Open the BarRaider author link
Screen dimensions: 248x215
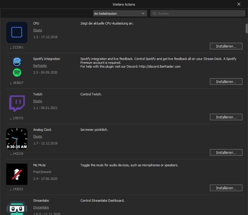[40, 66]
